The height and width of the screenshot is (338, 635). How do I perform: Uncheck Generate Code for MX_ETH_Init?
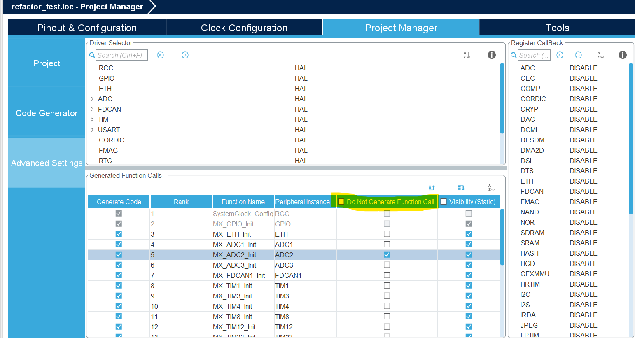[x=119, y=234]
